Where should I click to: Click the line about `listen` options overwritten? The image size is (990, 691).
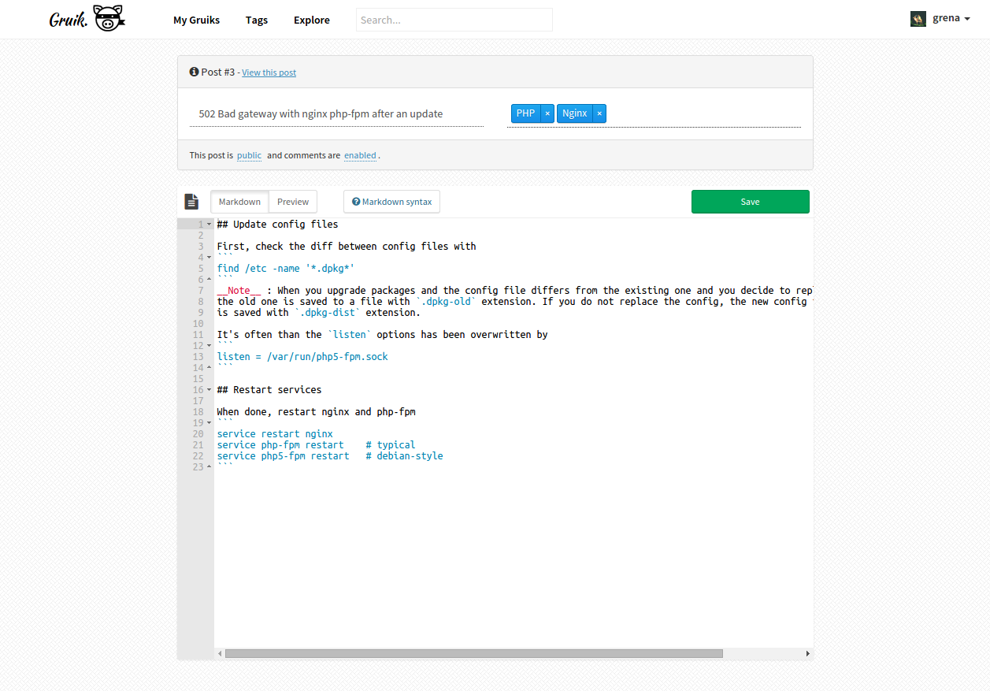pos(382,334)
